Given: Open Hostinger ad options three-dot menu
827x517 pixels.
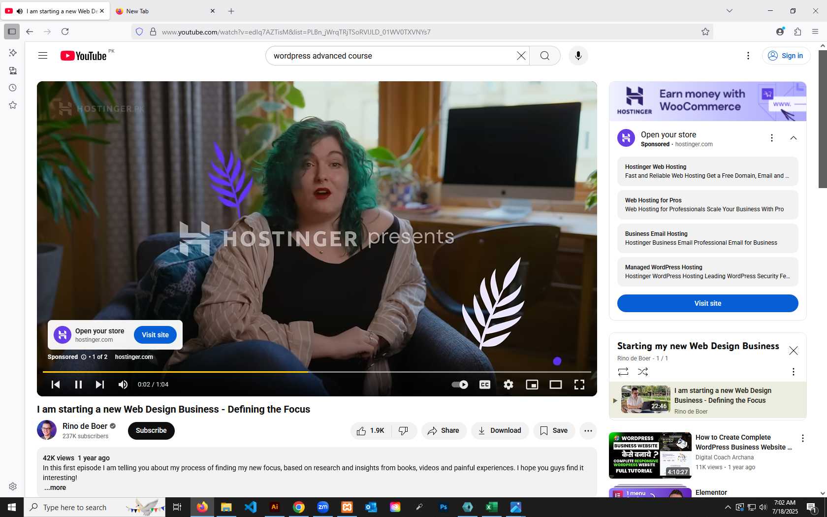Looking at the screenshot, I should pos(772,138).
